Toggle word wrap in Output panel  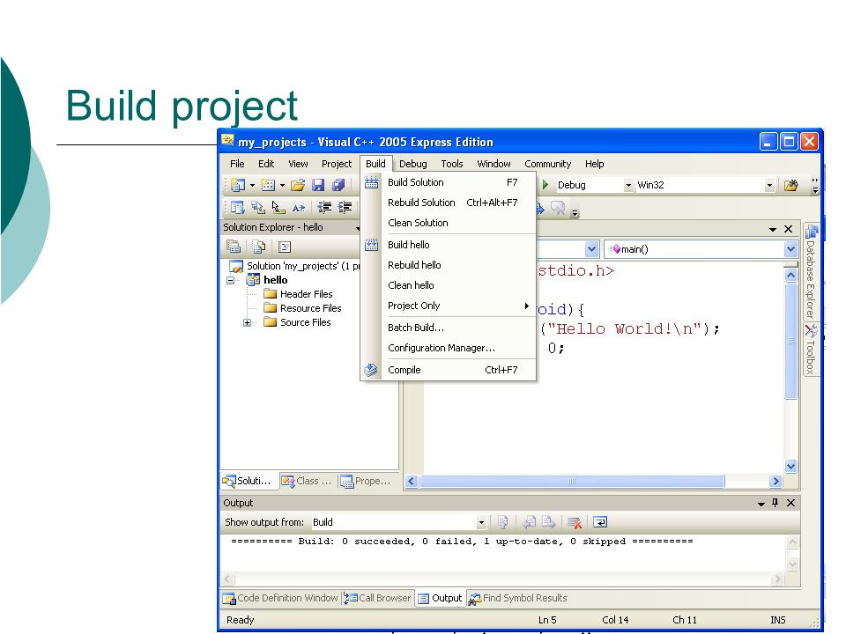click(600, 522)
